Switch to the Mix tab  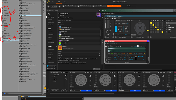(x=65, y=2)
